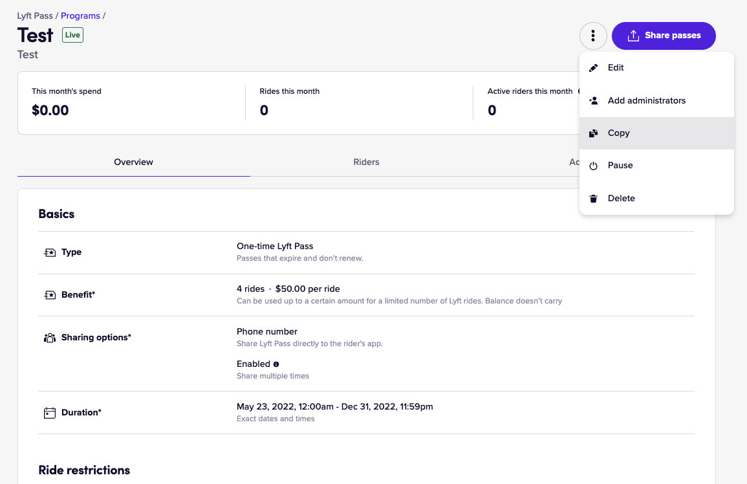Click the Share passes button
Image resolution: width=747 pixels, height=484 pixels.
664,36
